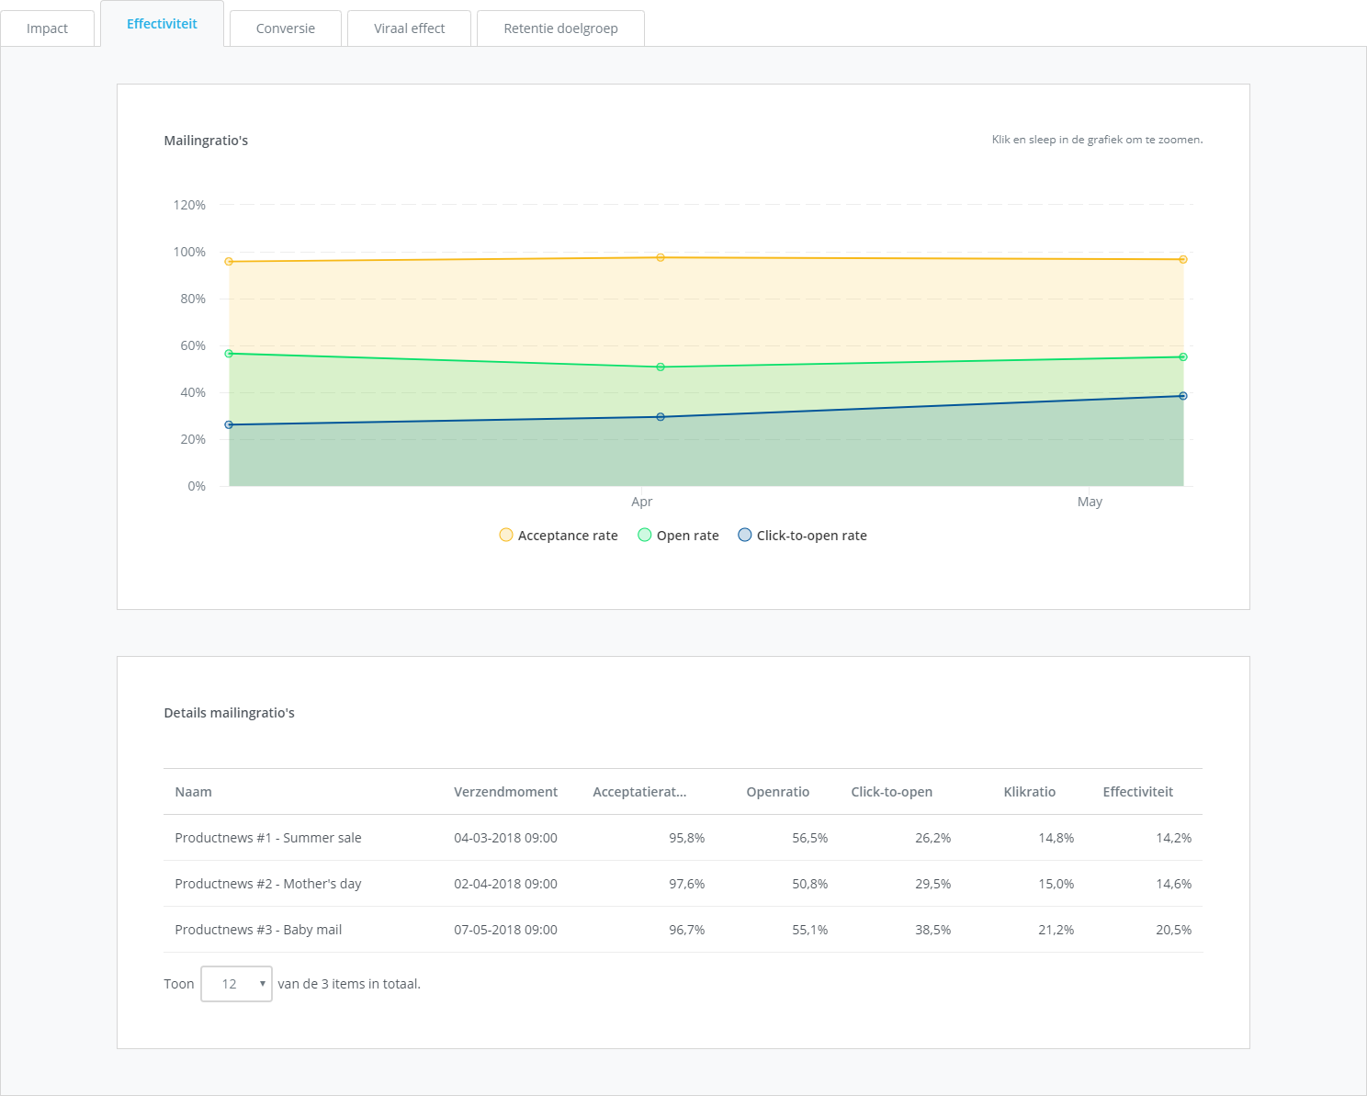Toggle Open rate series in legend
Image resolution: width=1367 pixels, height=1096 pixels.
point(678,536)
